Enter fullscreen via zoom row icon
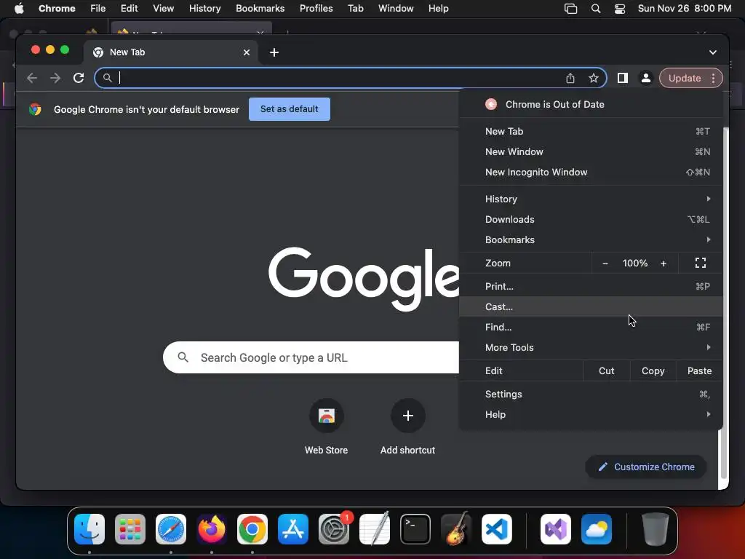 coord(701,263)
